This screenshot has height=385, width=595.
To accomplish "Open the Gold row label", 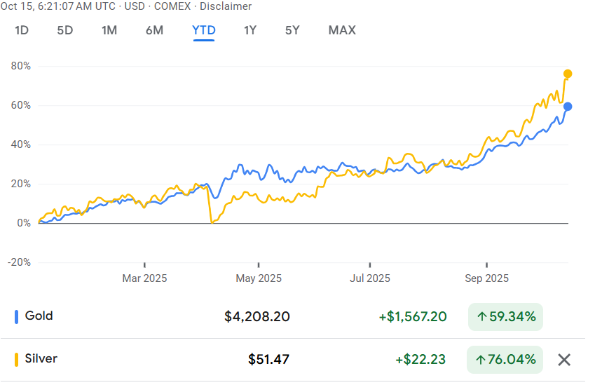I will coord(39,316).
